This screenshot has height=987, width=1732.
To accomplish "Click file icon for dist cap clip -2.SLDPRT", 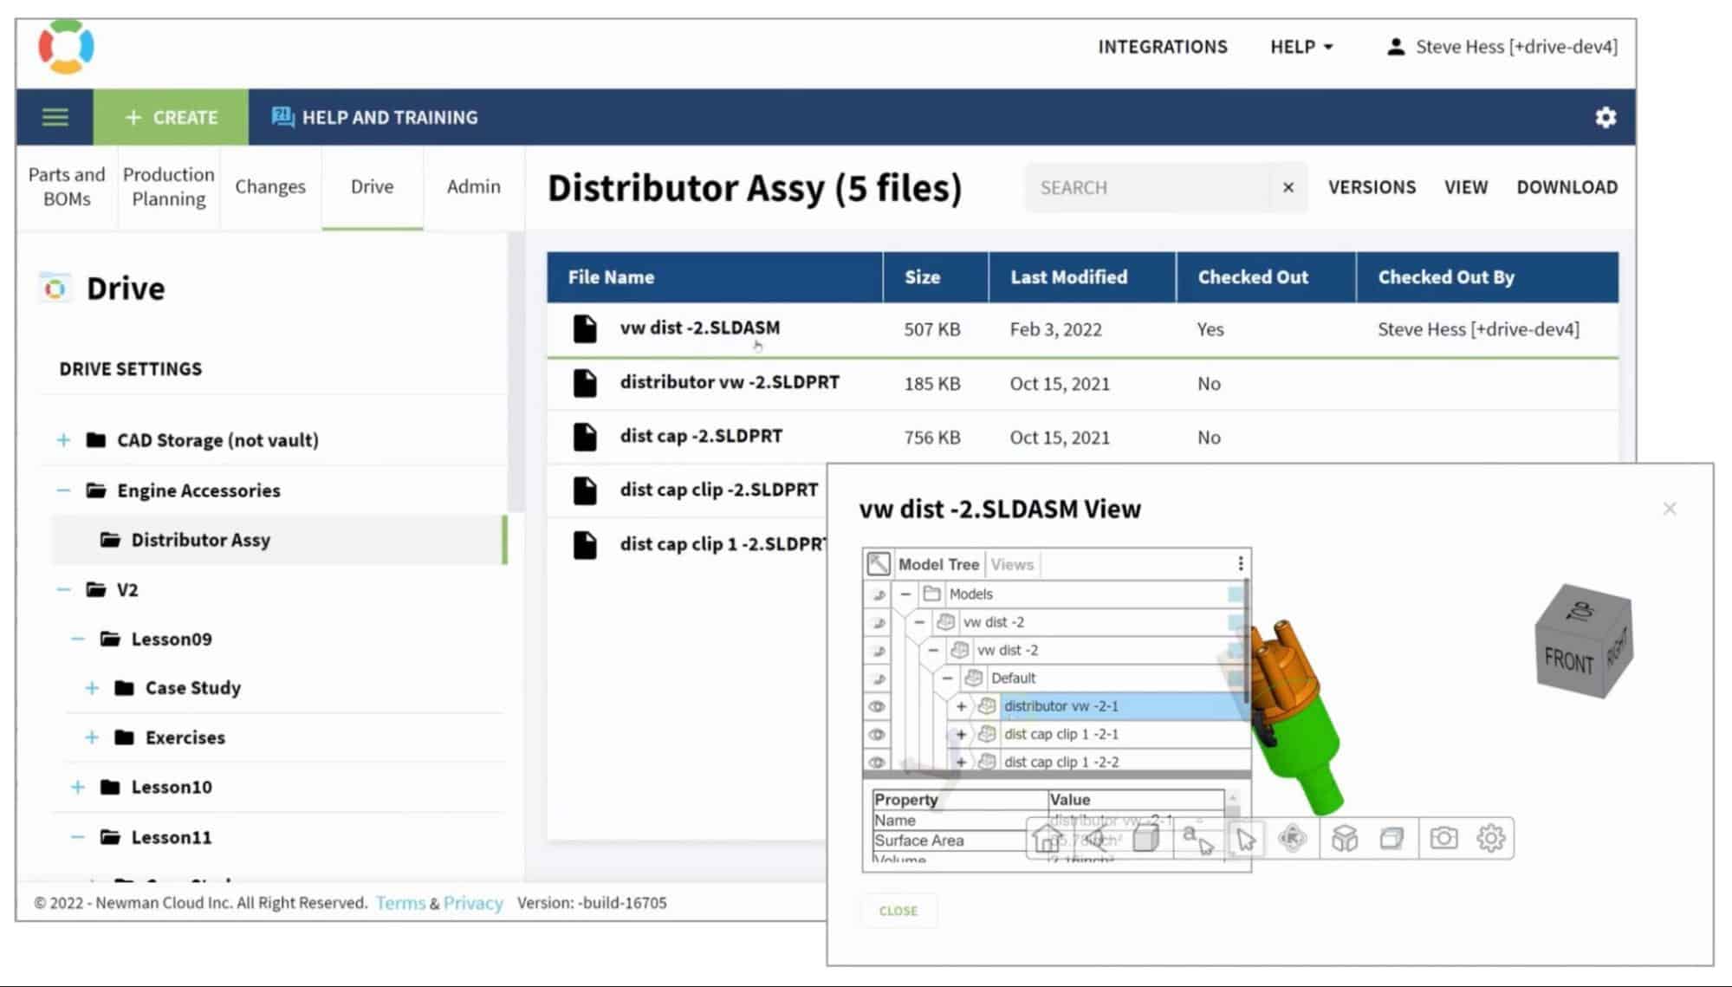I will [585, 490].
